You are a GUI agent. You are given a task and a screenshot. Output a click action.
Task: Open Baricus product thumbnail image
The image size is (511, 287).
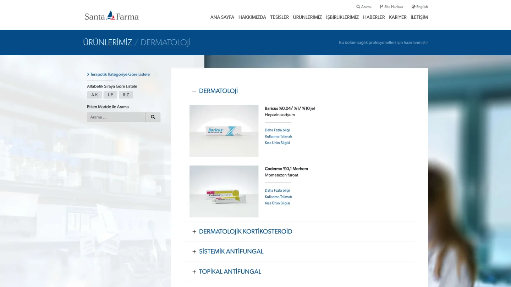coord(224,131)
